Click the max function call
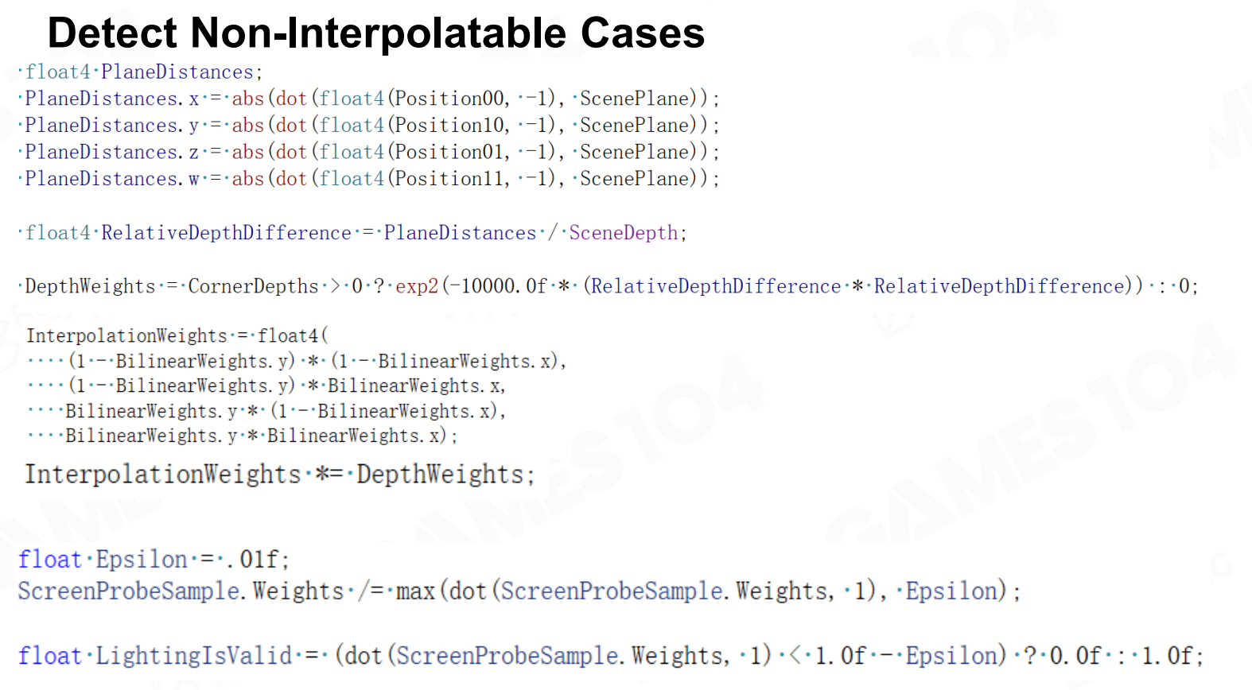 (414, 591)
